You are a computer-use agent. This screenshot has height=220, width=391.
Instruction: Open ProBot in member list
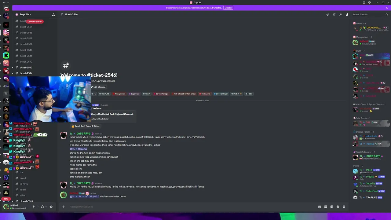tap(371, 178)
